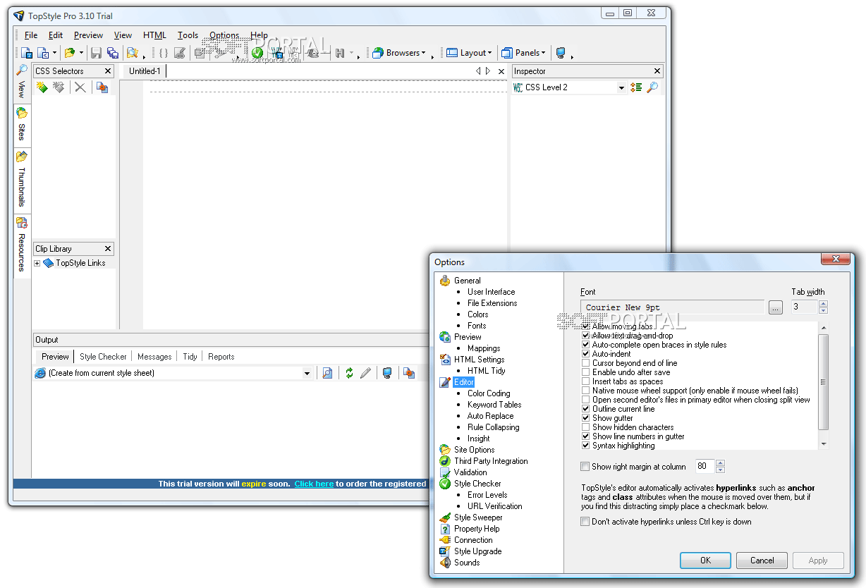
Task: Open the CSS Level 2 dropdown in Inspector
Action: point(621,88)
